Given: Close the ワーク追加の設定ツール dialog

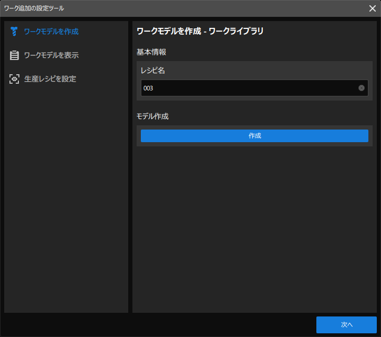Looking at the screenshot, I should [372, 8].
